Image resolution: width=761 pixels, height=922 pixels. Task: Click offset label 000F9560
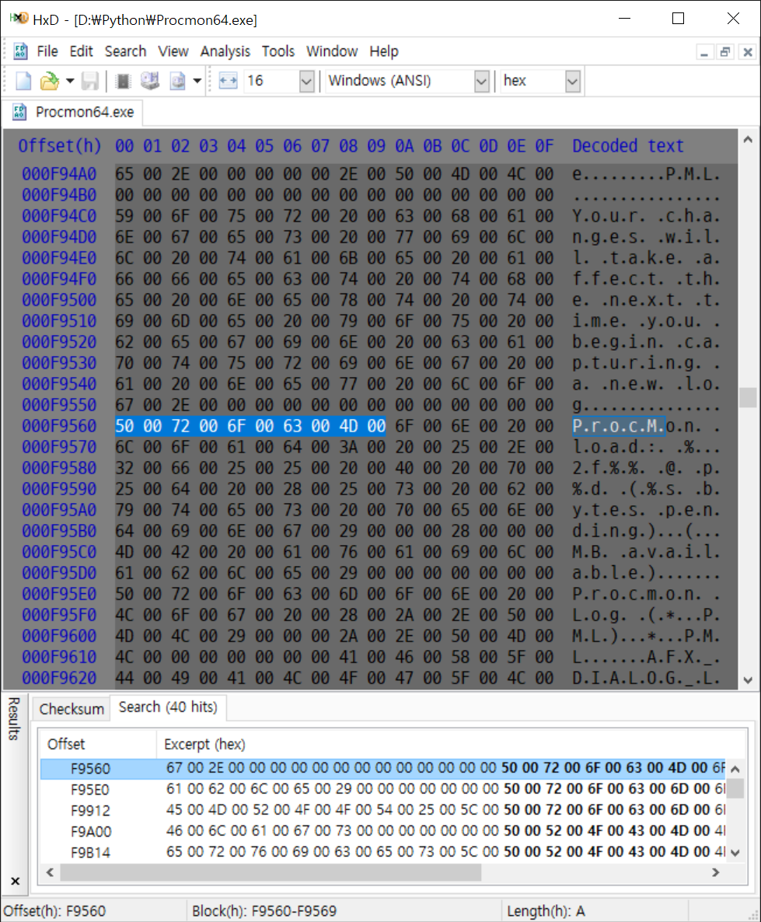59,426
